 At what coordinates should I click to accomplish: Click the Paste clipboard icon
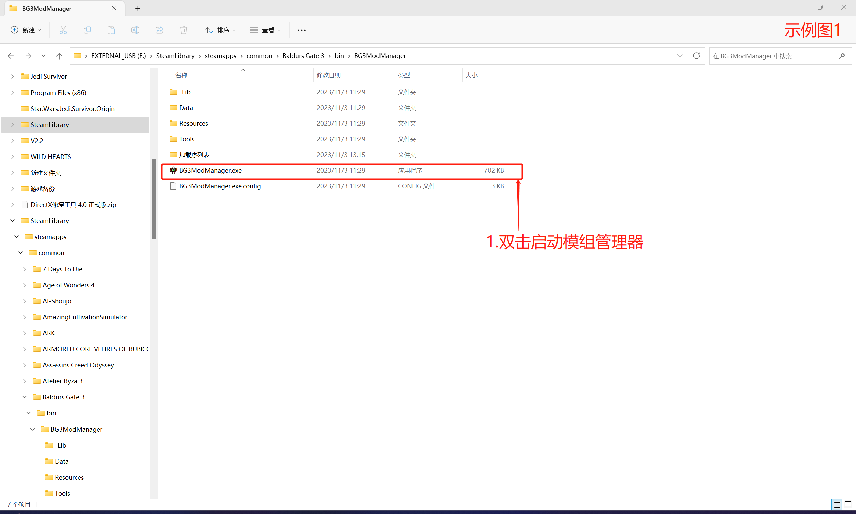(111, 30)
